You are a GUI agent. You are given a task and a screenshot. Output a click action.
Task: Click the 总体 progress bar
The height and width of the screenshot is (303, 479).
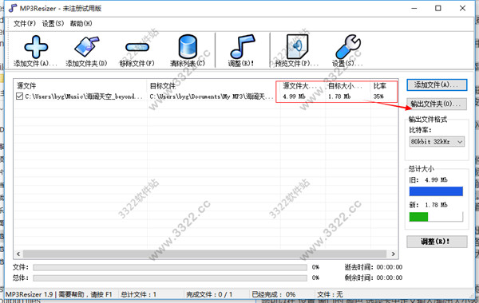click(x=170, y=278)
